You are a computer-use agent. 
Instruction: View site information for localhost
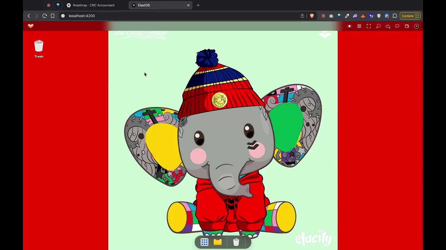click(63, 16)
